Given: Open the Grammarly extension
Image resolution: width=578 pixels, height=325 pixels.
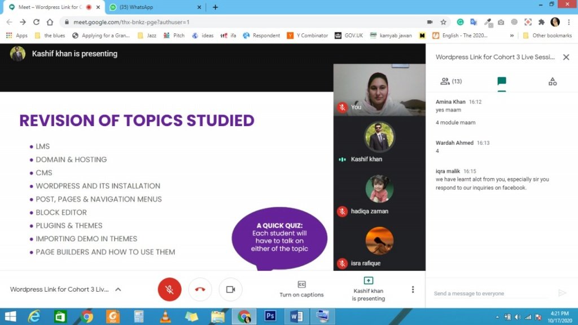Looking at the screenshot, I should tap(461, 22).
